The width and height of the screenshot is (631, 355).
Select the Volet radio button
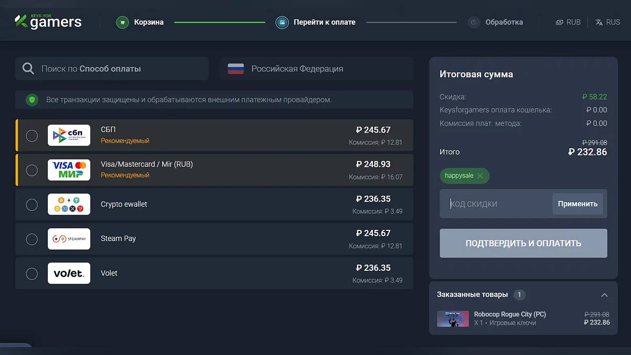point(32,273)
